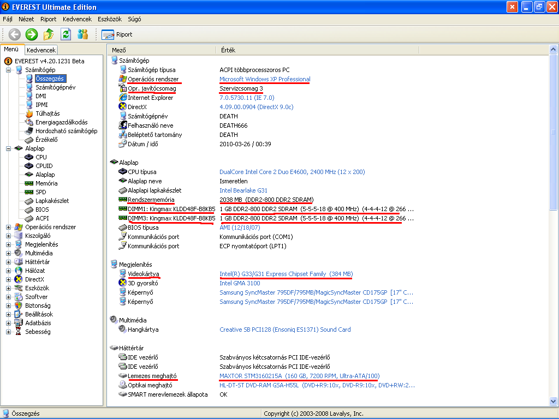Click the users toolbar icon
Viewport: 559px width, 419px height.
coord(83,34)
